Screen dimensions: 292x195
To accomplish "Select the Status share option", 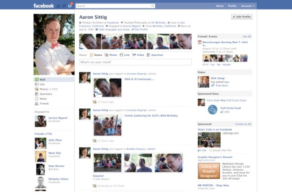I will click(x=96, y=55).
